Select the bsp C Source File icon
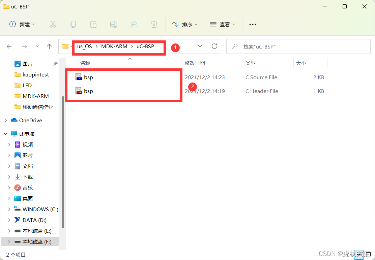375x260 pixels. click(79, 77)
